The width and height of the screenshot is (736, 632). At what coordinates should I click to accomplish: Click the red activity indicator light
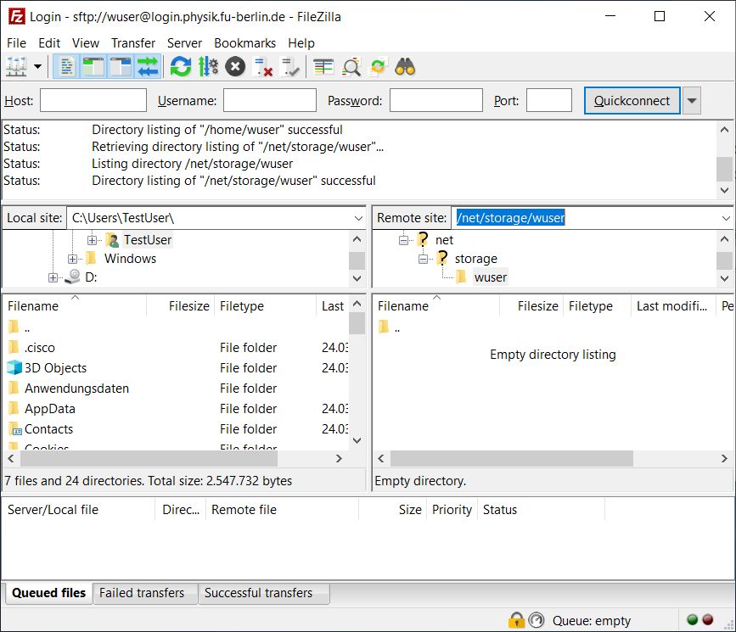pos(707,620)
